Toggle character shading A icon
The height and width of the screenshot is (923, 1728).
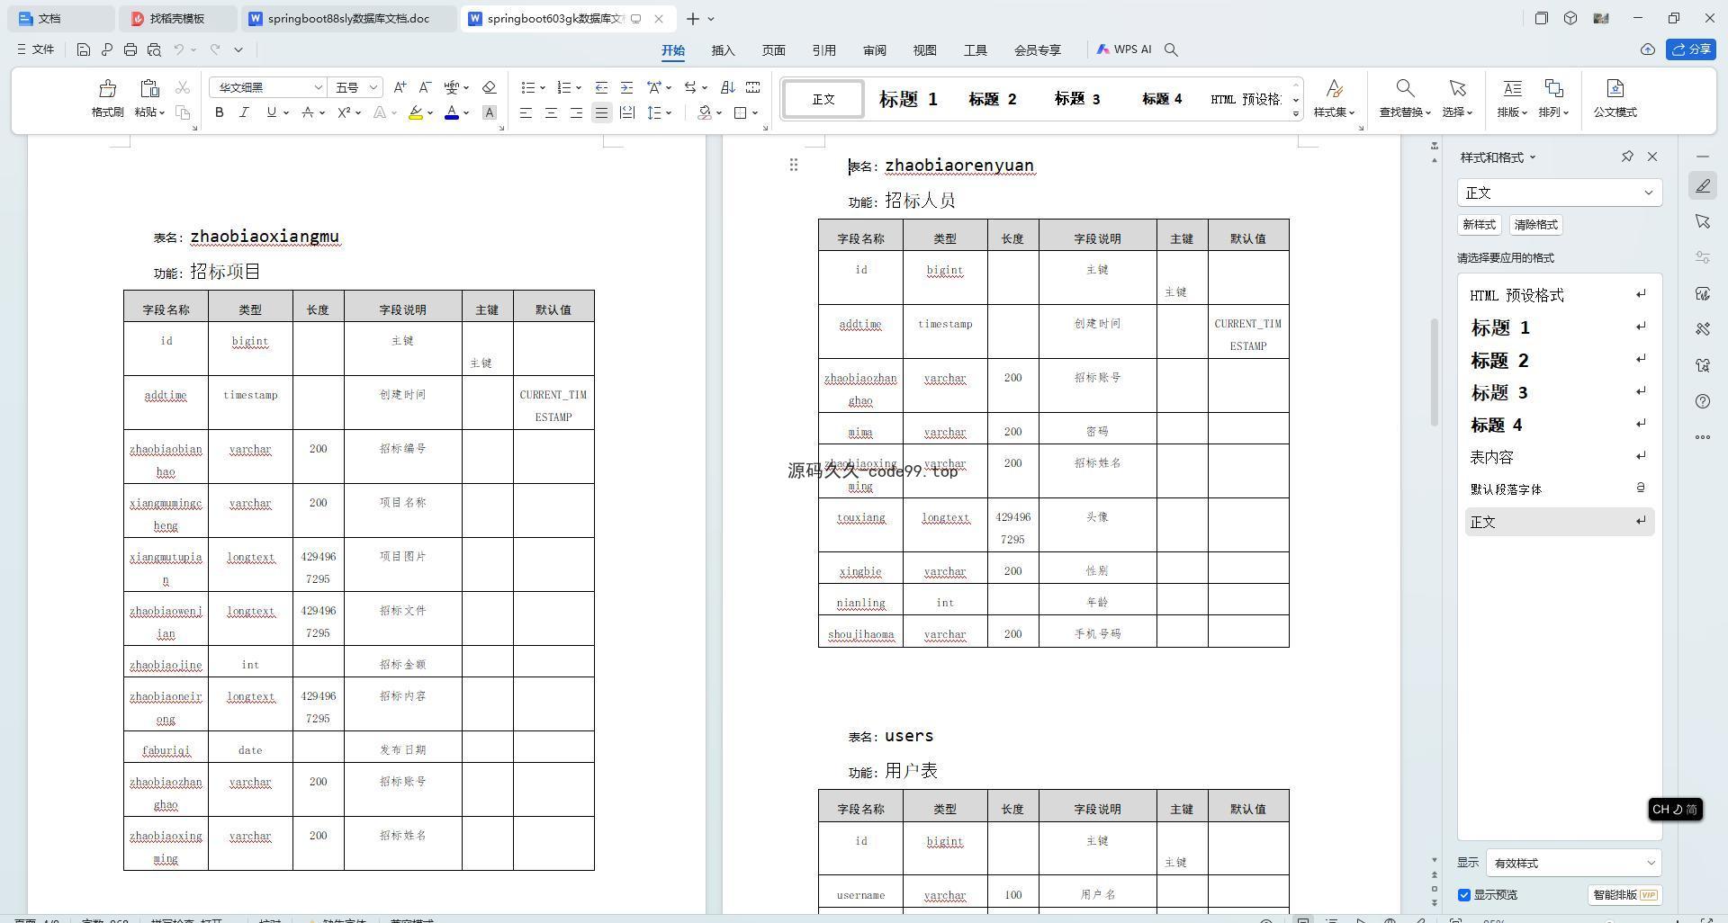pyautogui.click(x=489, y=112)
